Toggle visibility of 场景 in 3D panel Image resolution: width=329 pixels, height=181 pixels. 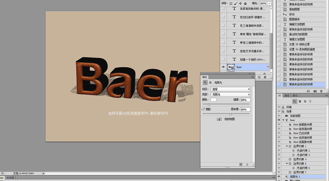279,112
